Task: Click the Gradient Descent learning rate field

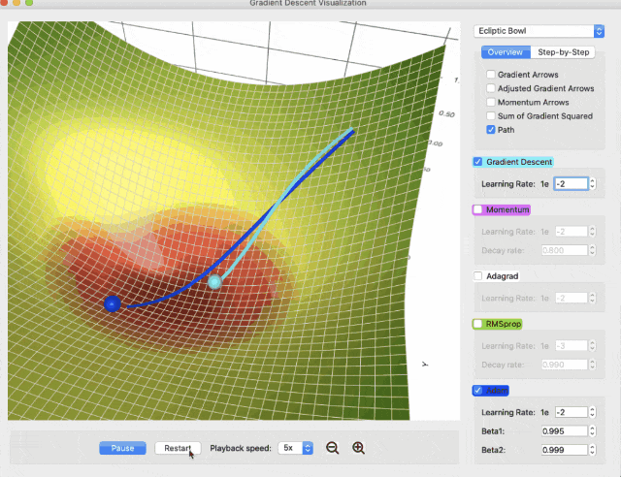Action: (x=572, y=183)
